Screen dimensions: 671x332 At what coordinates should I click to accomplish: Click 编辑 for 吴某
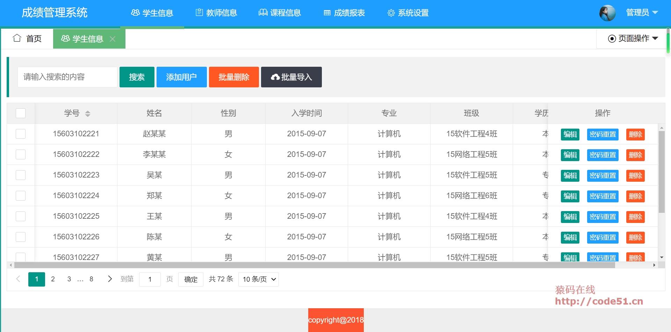[570, 175]
